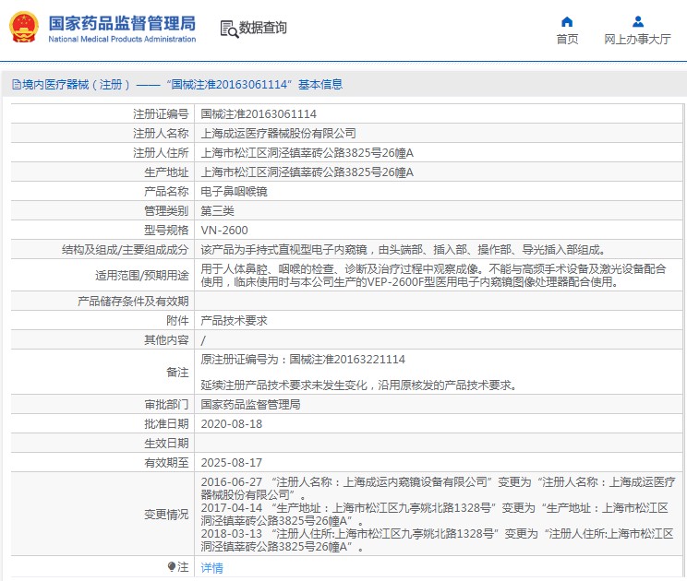Open the 首页 home link

point(567,40)
